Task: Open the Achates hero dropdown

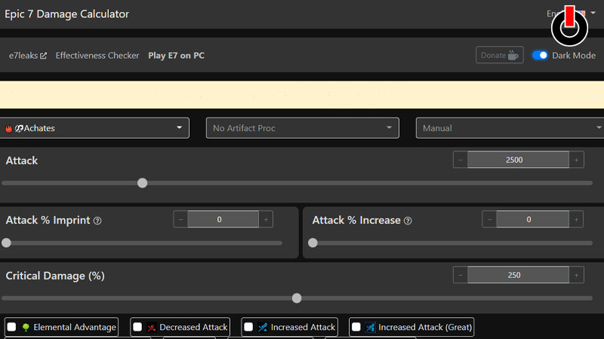Action: pos(94,128)
